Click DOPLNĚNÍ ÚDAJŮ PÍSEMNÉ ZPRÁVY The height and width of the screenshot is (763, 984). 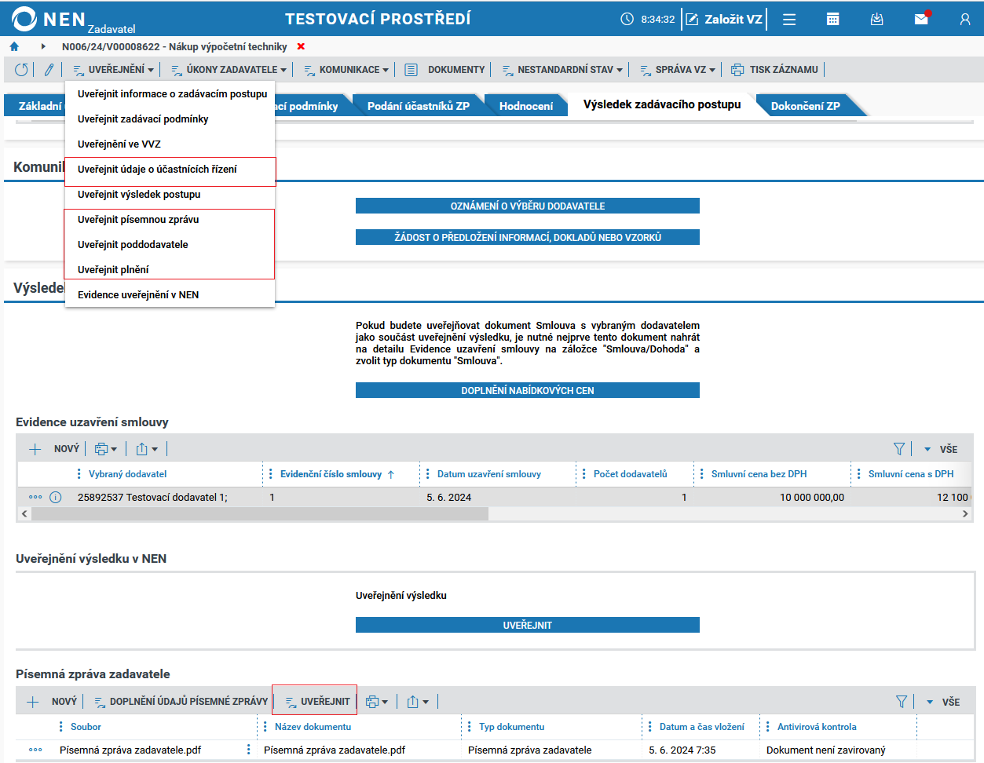click(x=181, y=702)
